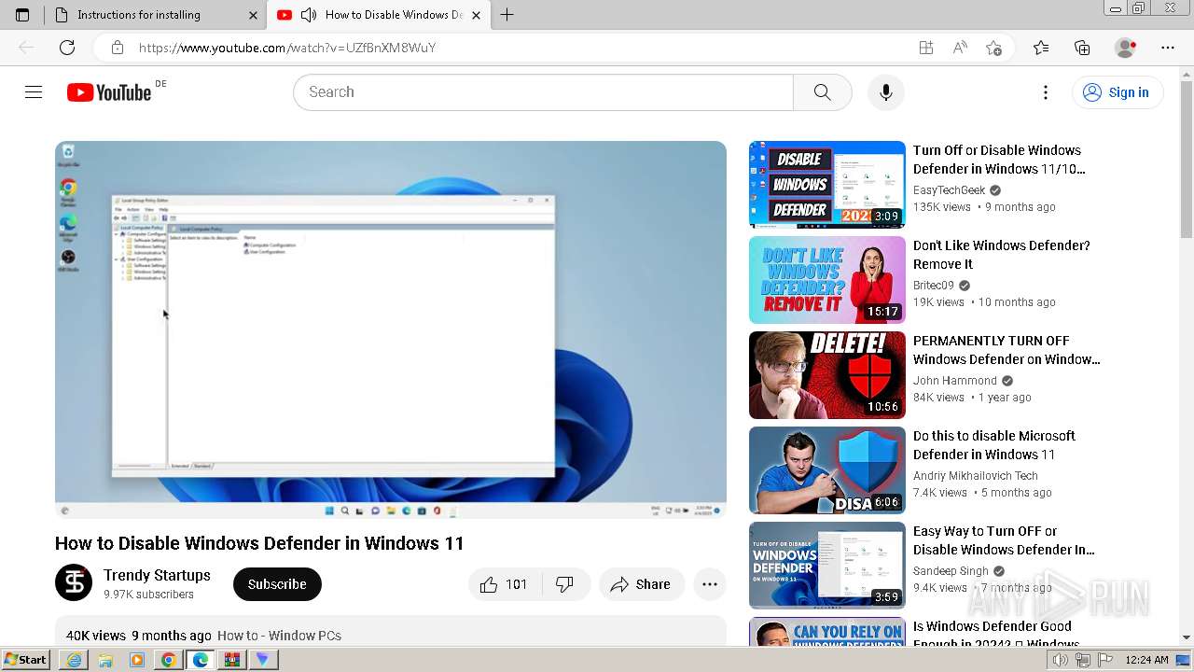Open browser Collections
Screen dimensions: 1194x672
coord(1082,48)
